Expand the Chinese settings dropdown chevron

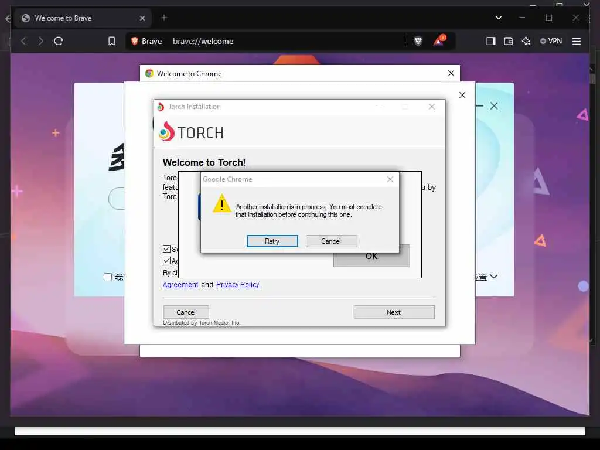(x=493, y=277)
